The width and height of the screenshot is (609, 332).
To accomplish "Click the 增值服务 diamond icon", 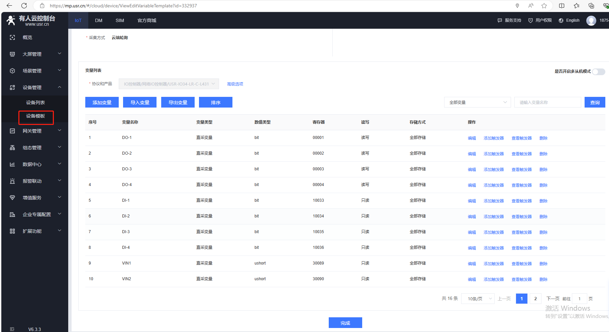I will click(12, 198).
